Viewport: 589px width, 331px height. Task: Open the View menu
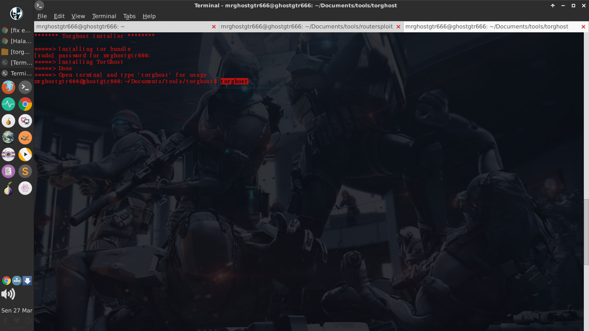click(x=78, y=16)
